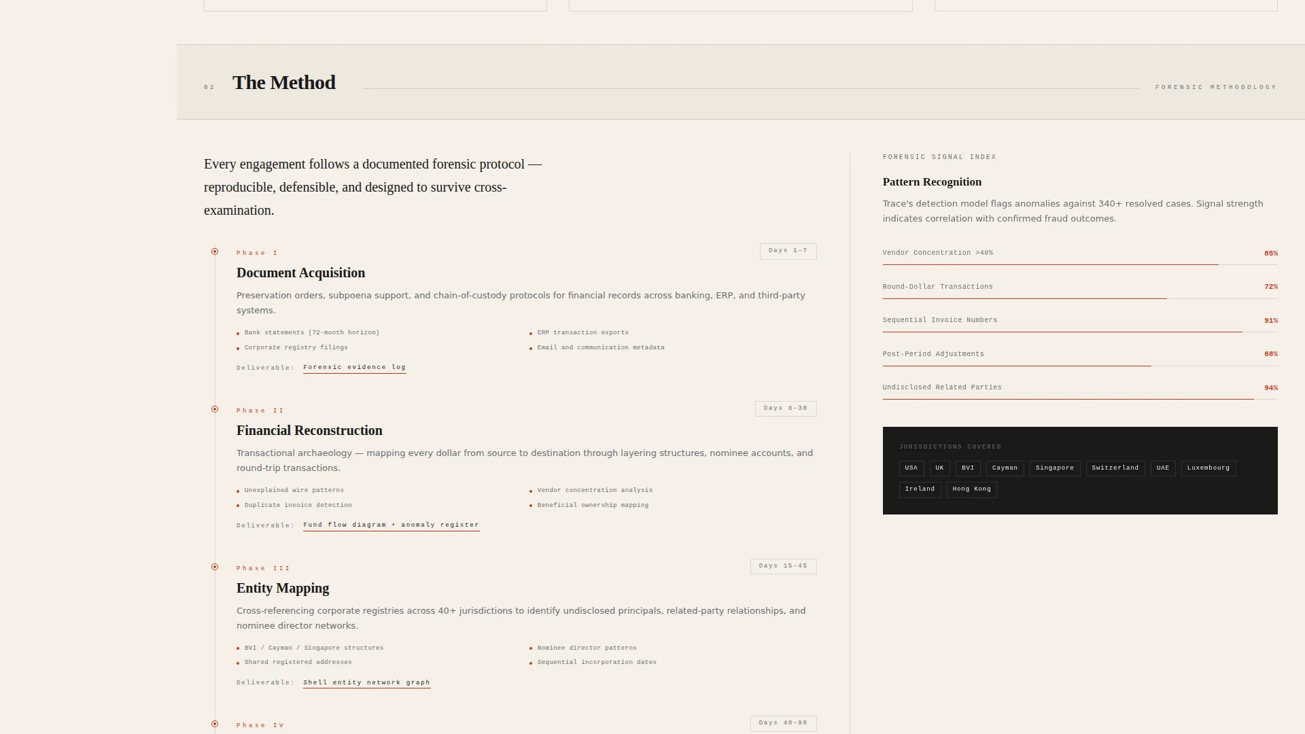Screen dimensions: 1305x734
Task: Click the Days 40-90 badge
Action: [783, 723]
